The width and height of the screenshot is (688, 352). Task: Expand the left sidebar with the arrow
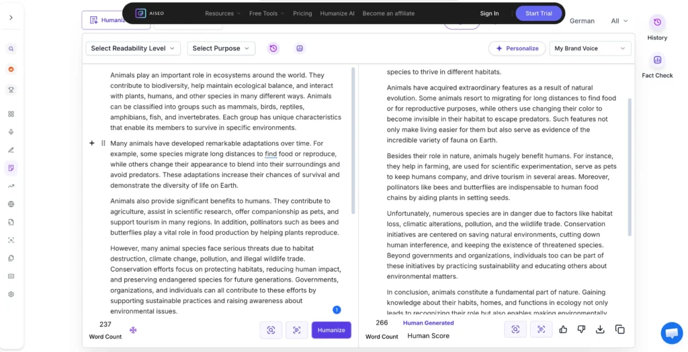(11, 17)
